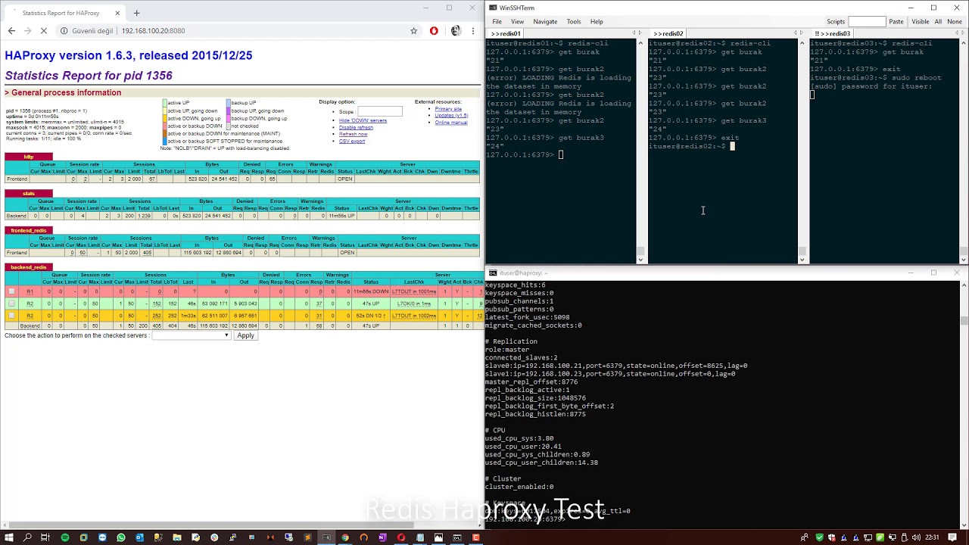Open the Online manual link
This screenshot has height=545, width=969.
click(451, 123)
